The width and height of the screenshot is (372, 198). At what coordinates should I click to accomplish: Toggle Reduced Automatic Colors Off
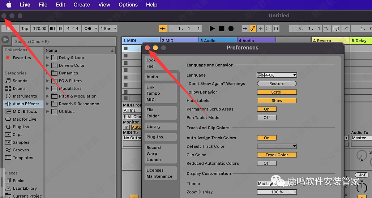[267, 163]
